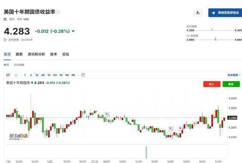This screenshot has width=242, height=163.
Task: Click the 52 周范围 range slider
Action: coord(214,39)
